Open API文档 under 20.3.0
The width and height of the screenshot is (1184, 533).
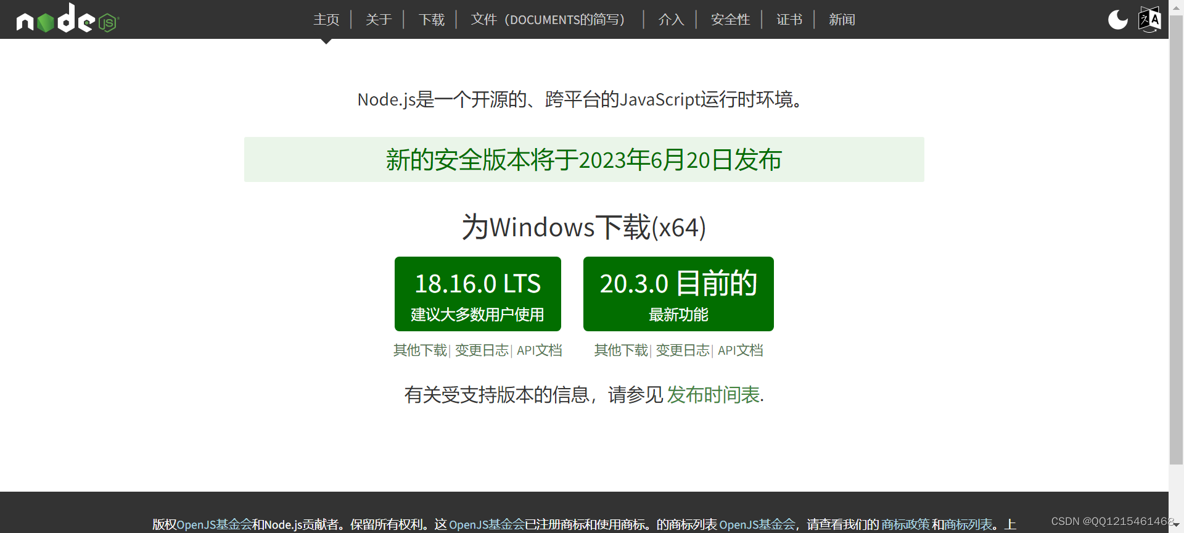(x=740, y=350)
